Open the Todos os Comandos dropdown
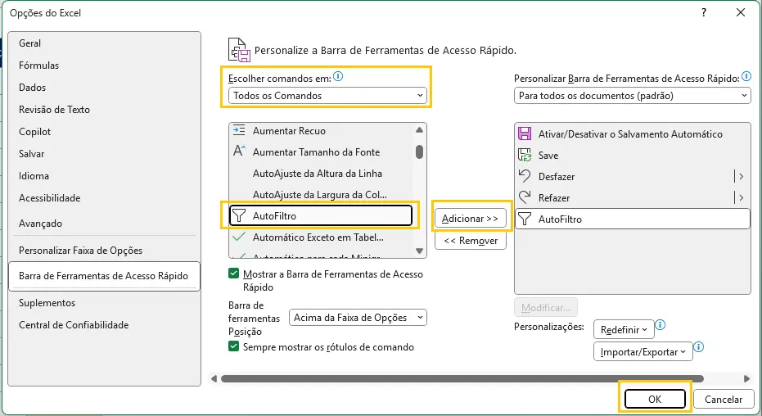Screen dimensions: 762x416 [x=327, y=96]
